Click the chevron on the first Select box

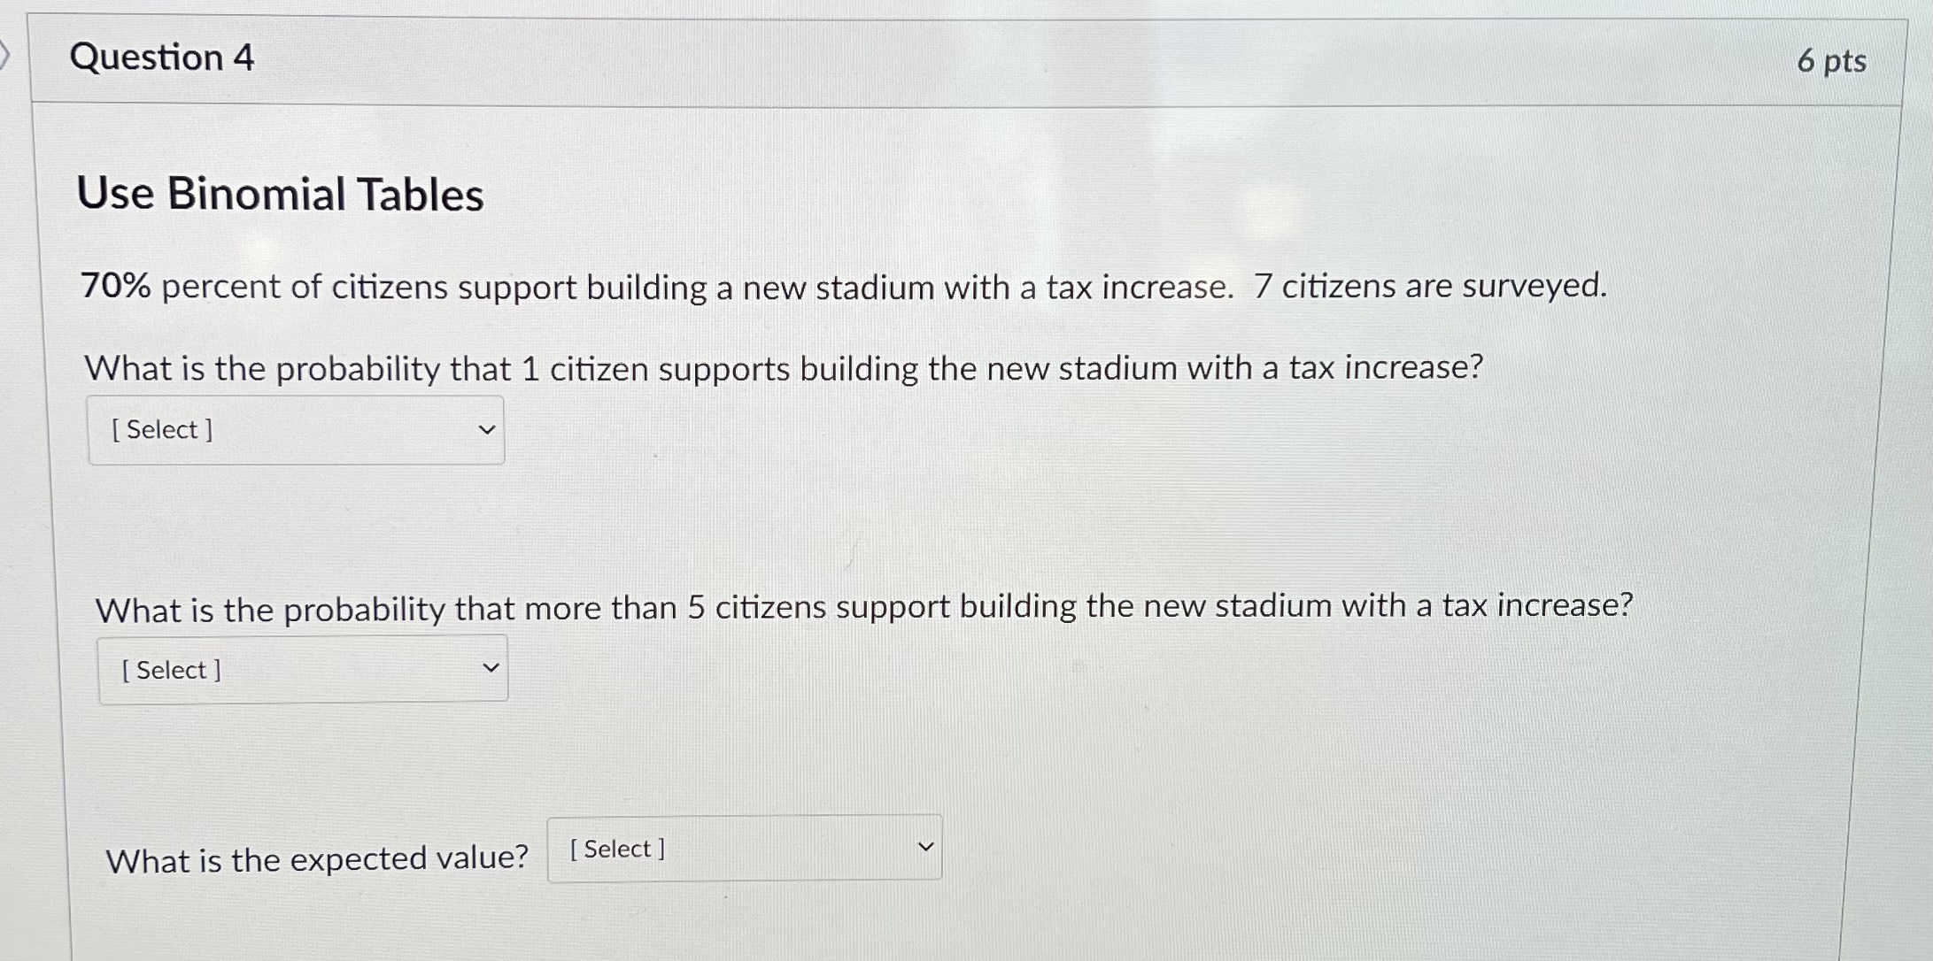pos(486,430)
